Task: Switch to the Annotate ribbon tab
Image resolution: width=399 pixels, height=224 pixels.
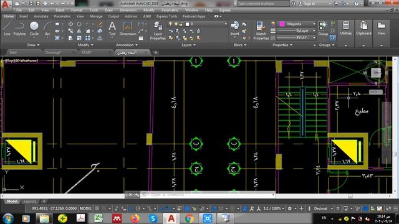Action: coord(41,16)
